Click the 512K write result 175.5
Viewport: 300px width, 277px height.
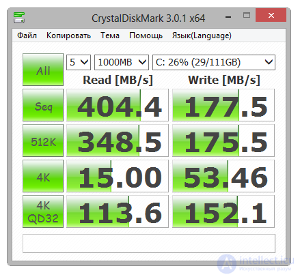[223, 141]
